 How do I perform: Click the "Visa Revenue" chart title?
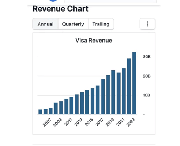click(94, 40)
